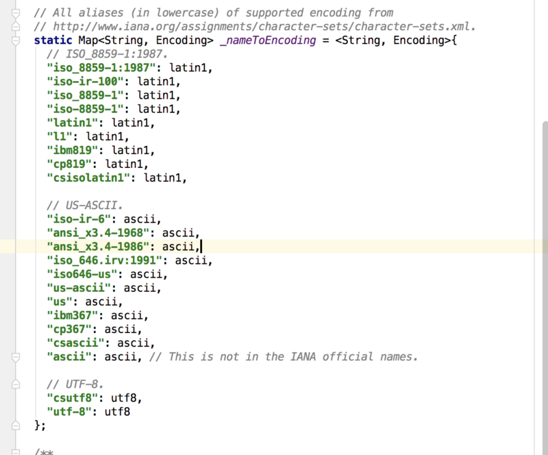The height and width of the screenshot is (455, 548).
Task: Click the "ansi_x3.4-1968" key
Action: (x=98, y=233)
